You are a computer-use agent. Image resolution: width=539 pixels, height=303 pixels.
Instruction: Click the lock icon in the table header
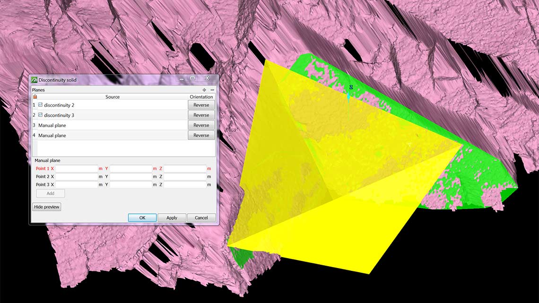pos(35,97)
